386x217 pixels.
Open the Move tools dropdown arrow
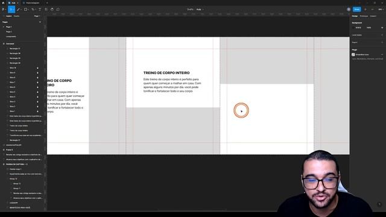14,10
